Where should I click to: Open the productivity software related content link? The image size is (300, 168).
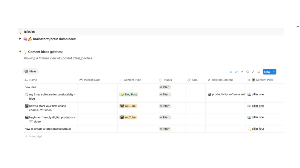(228, 95)
